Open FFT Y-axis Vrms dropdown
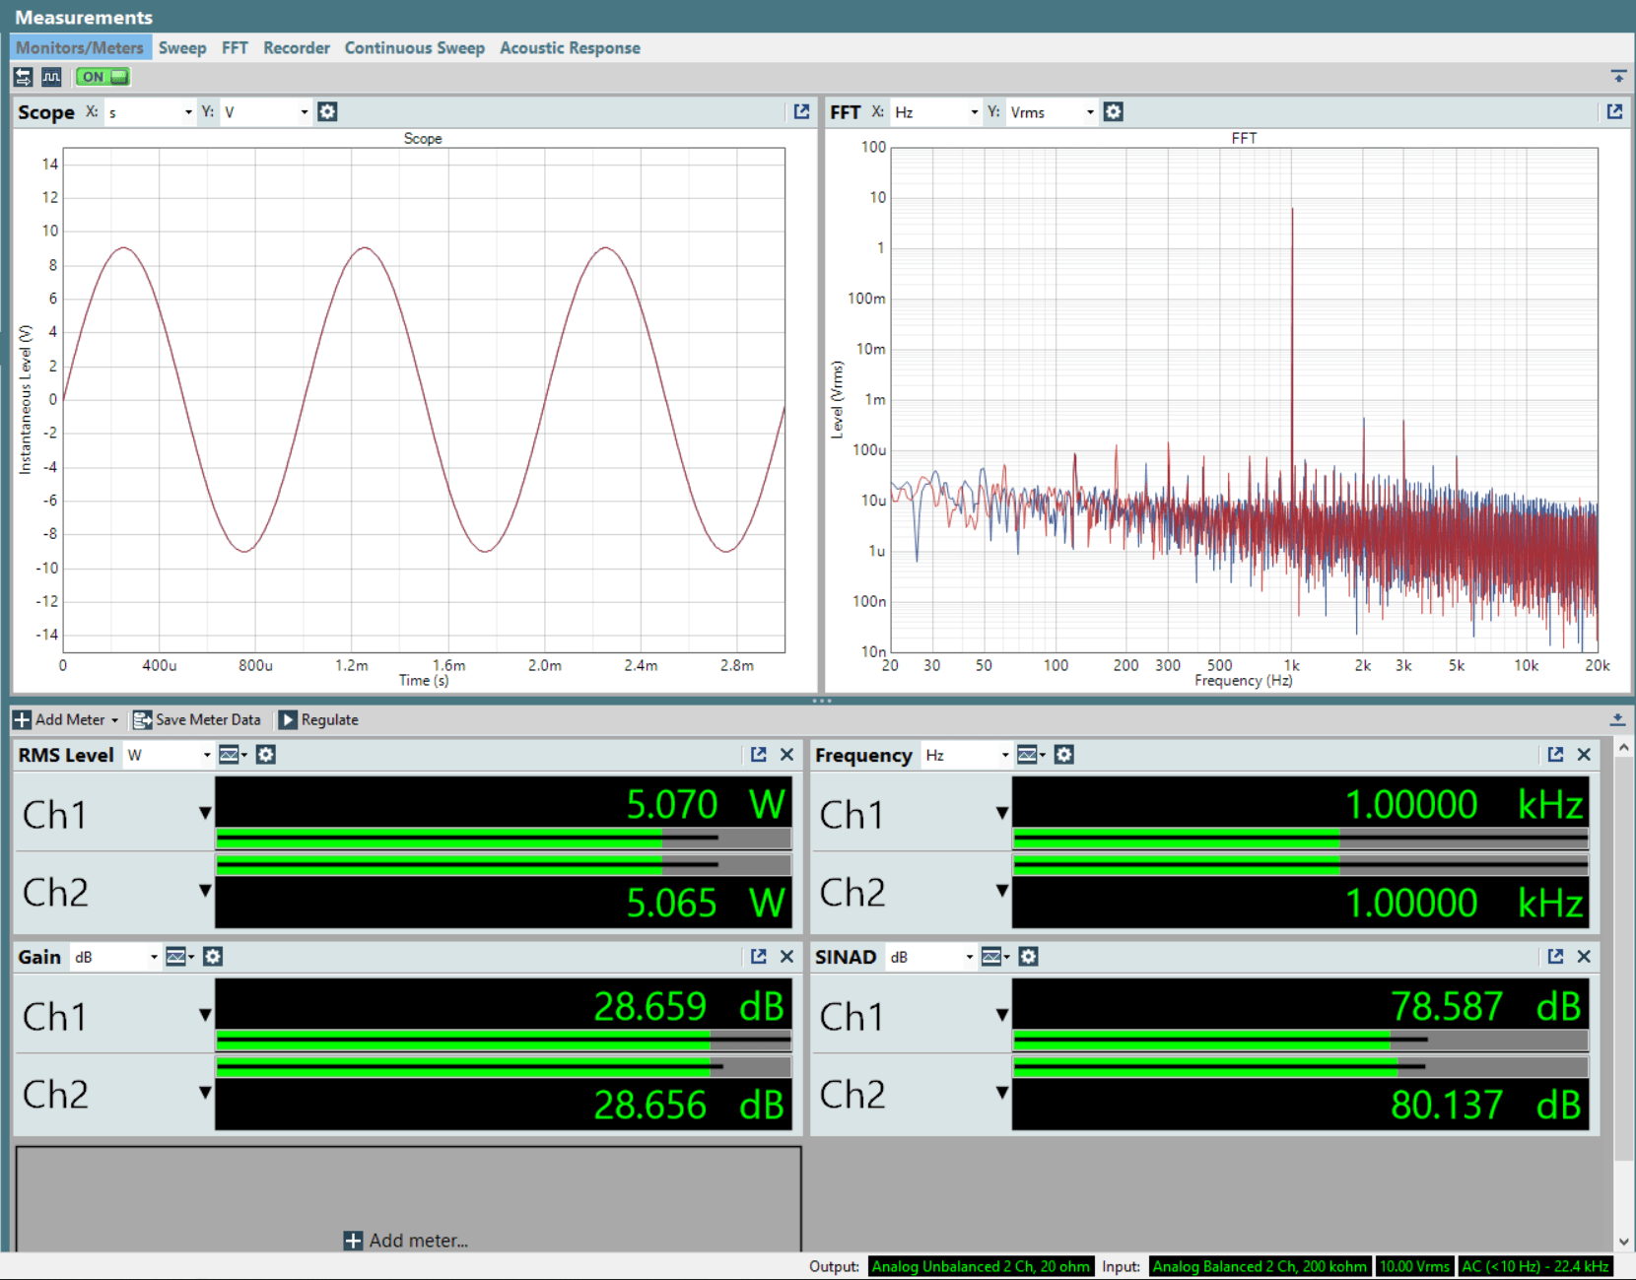 click(x=1052, y=112)
